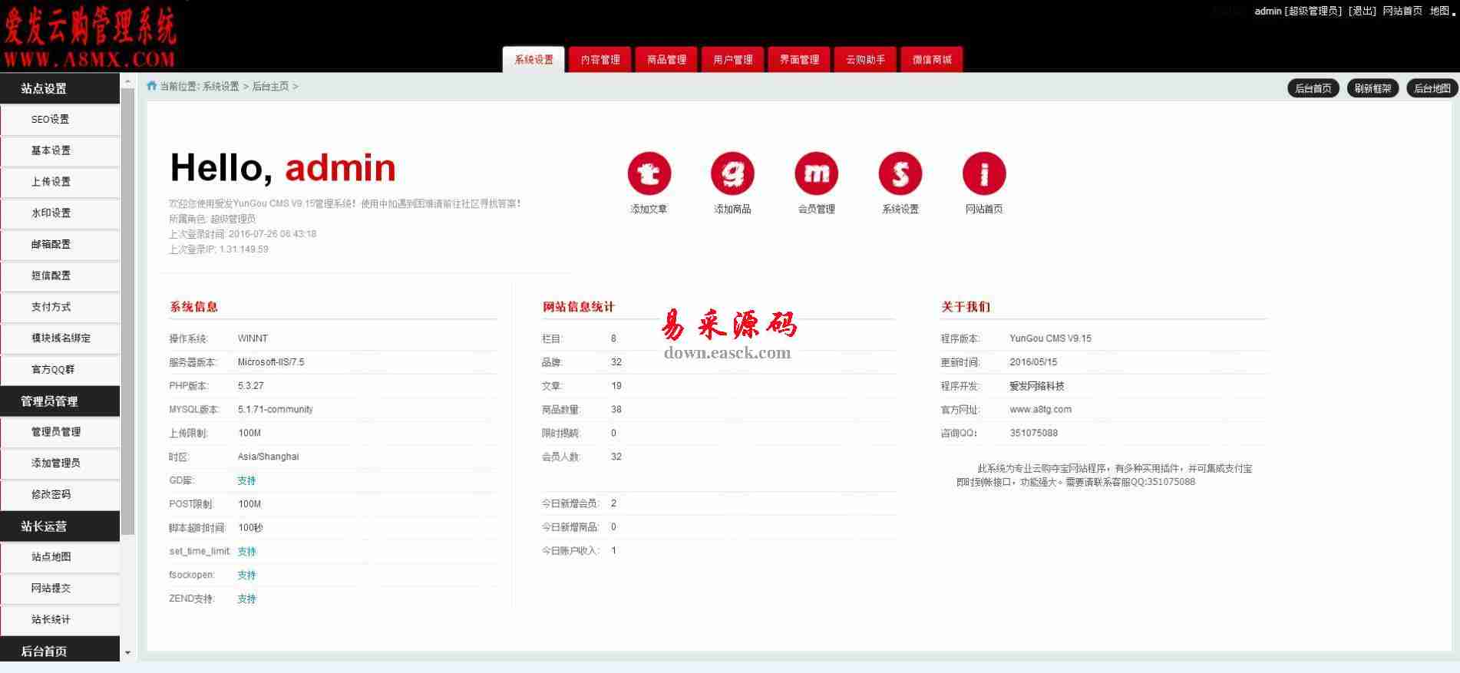
Task: Click the home icon in the breadcrumb
Action: coord(152,86)
